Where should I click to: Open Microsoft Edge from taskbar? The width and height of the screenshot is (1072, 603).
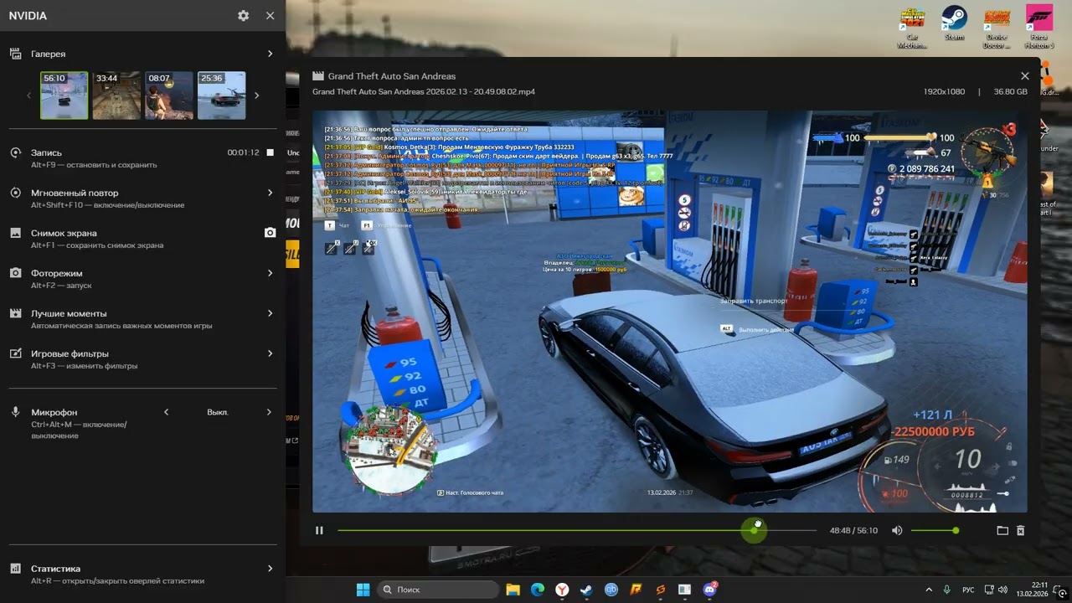coord(538,590)
